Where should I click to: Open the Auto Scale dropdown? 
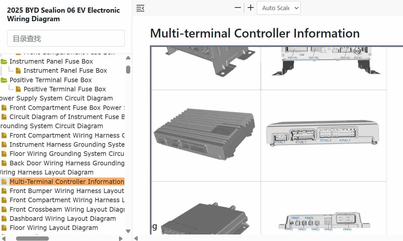[279, 8]
